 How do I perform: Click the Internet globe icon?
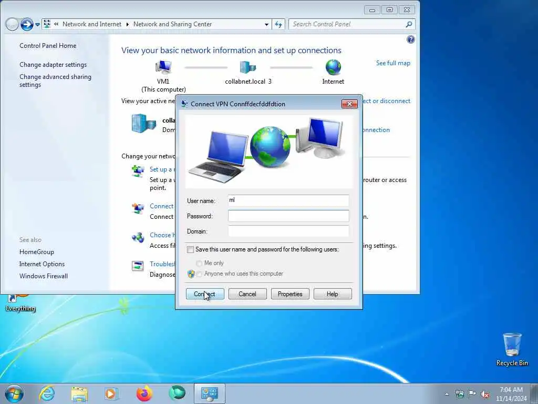click(333, 67)
